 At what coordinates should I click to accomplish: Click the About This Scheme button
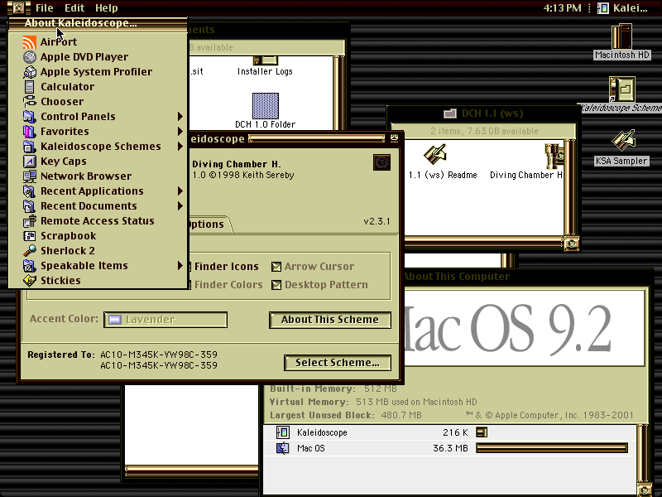(330, 320)
